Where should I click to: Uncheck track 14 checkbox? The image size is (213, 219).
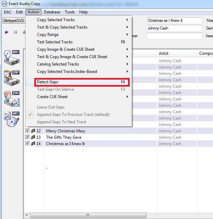27,143
